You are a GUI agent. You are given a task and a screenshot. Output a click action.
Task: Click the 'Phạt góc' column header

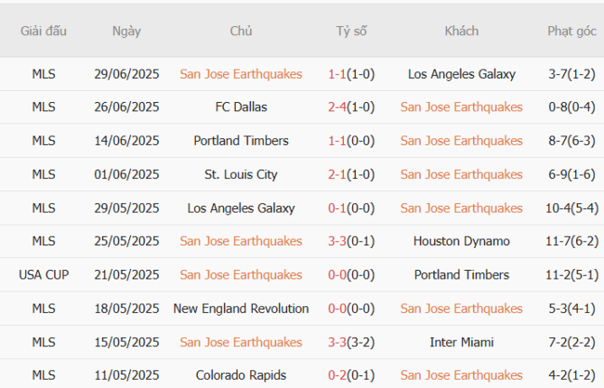[x=571, y=31]
